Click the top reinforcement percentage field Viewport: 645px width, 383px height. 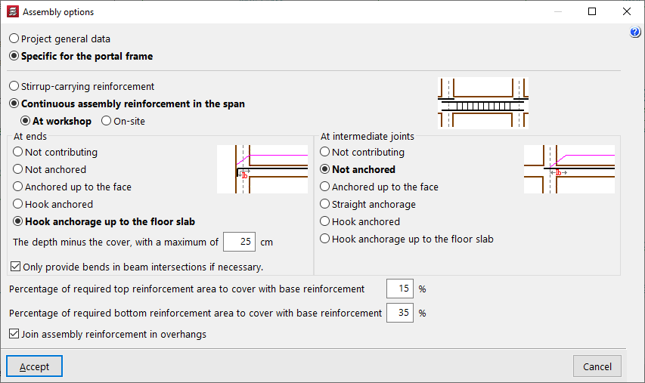coord(399,289)
